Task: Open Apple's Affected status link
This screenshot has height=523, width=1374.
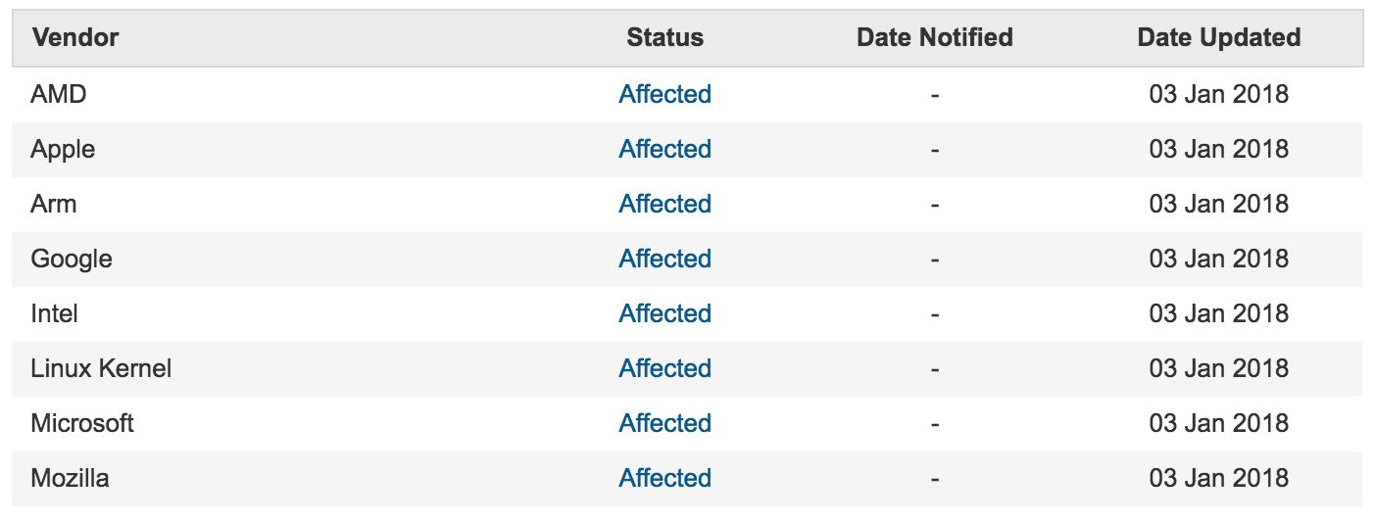Action: point(664,150)
